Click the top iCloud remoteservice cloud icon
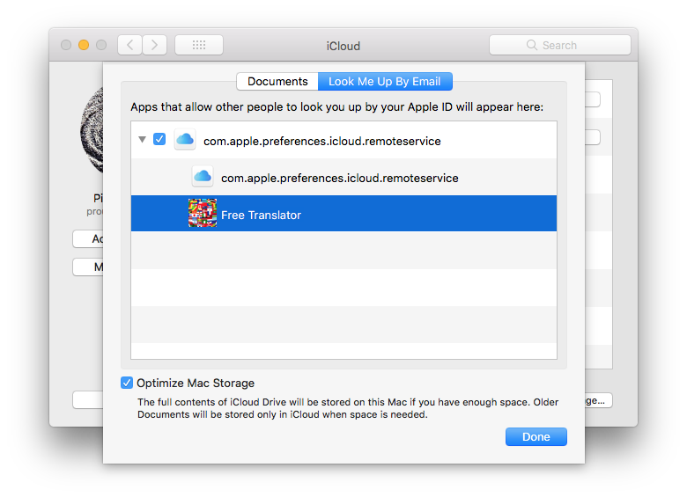This screenshot has height=497, width=687. coord(185,140)
